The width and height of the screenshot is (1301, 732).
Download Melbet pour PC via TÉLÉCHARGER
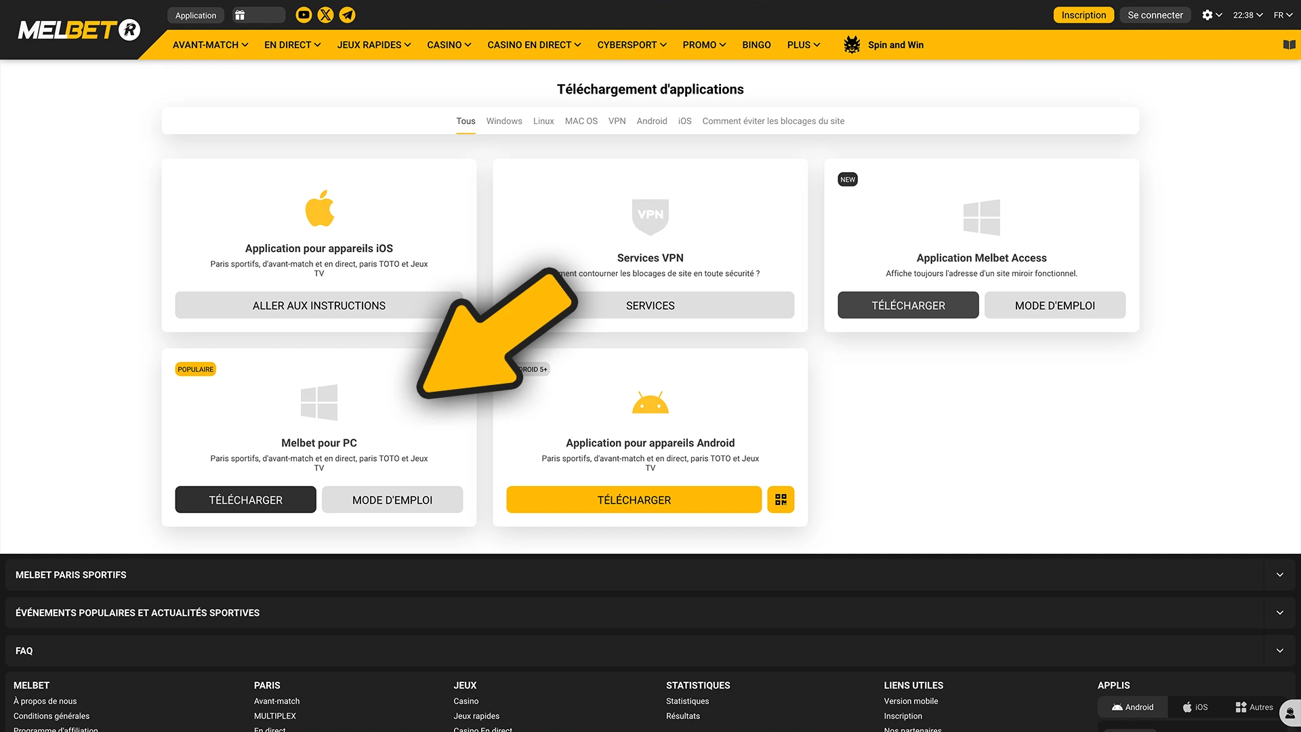tap(245, 500)
